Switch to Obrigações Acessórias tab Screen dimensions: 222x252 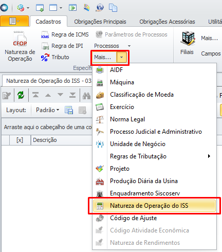click(167, 22)
